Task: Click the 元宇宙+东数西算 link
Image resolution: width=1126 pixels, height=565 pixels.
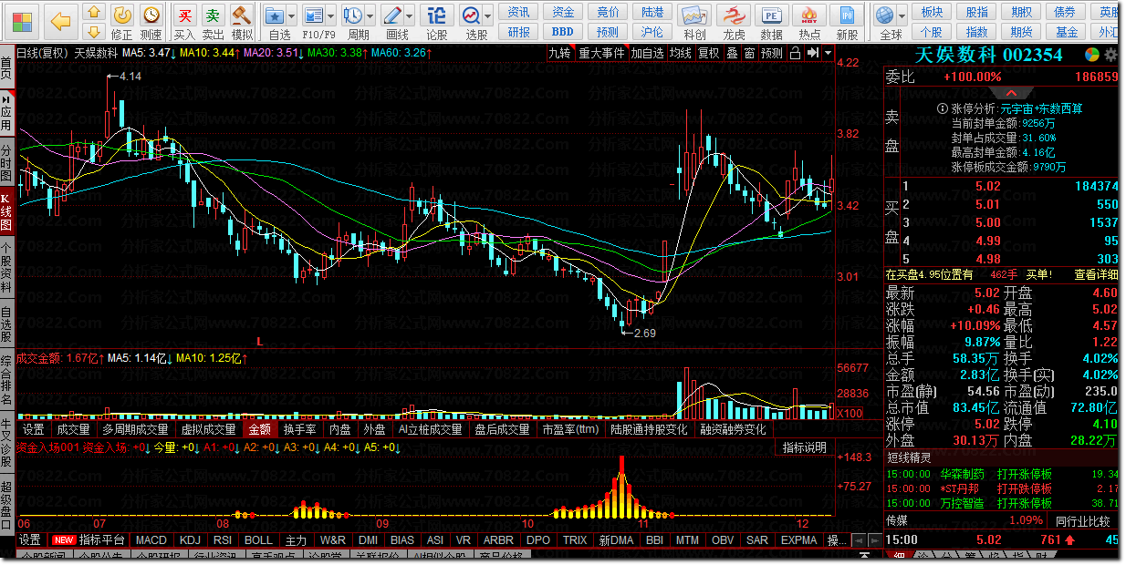Action: point(1041,108)
